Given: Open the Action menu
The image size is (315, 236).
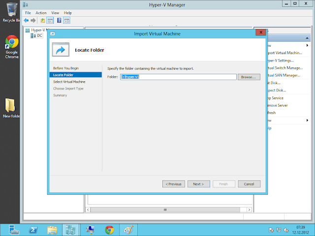Looking at the screenshot, I should (41, 13).
